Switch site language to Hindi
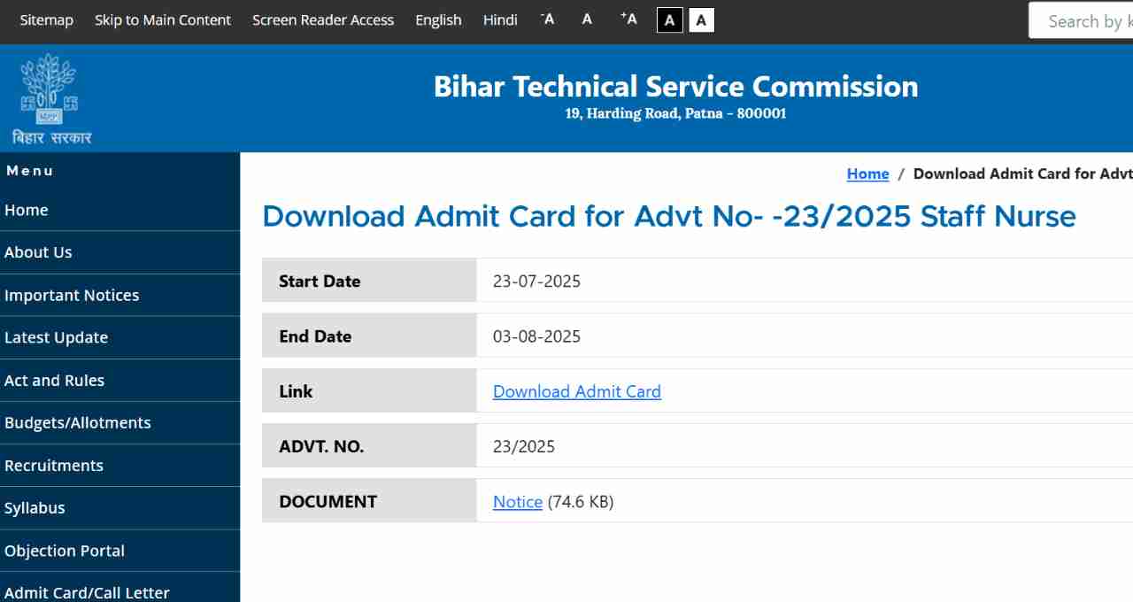 (x=500, y=19)
